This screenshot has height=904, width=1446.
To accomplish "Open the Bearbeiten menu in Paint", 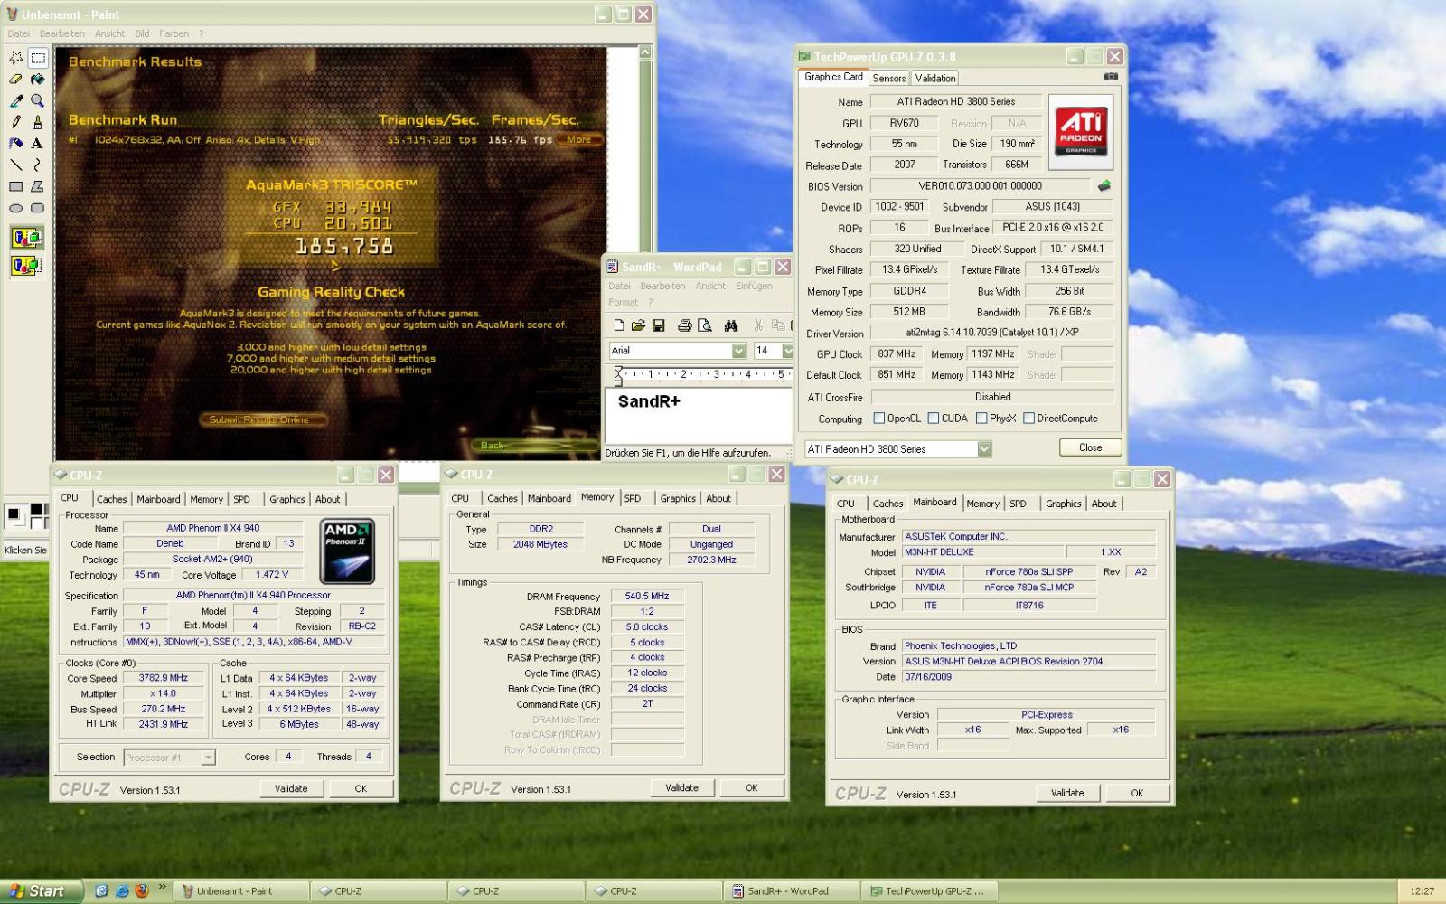I will [62, 33].
